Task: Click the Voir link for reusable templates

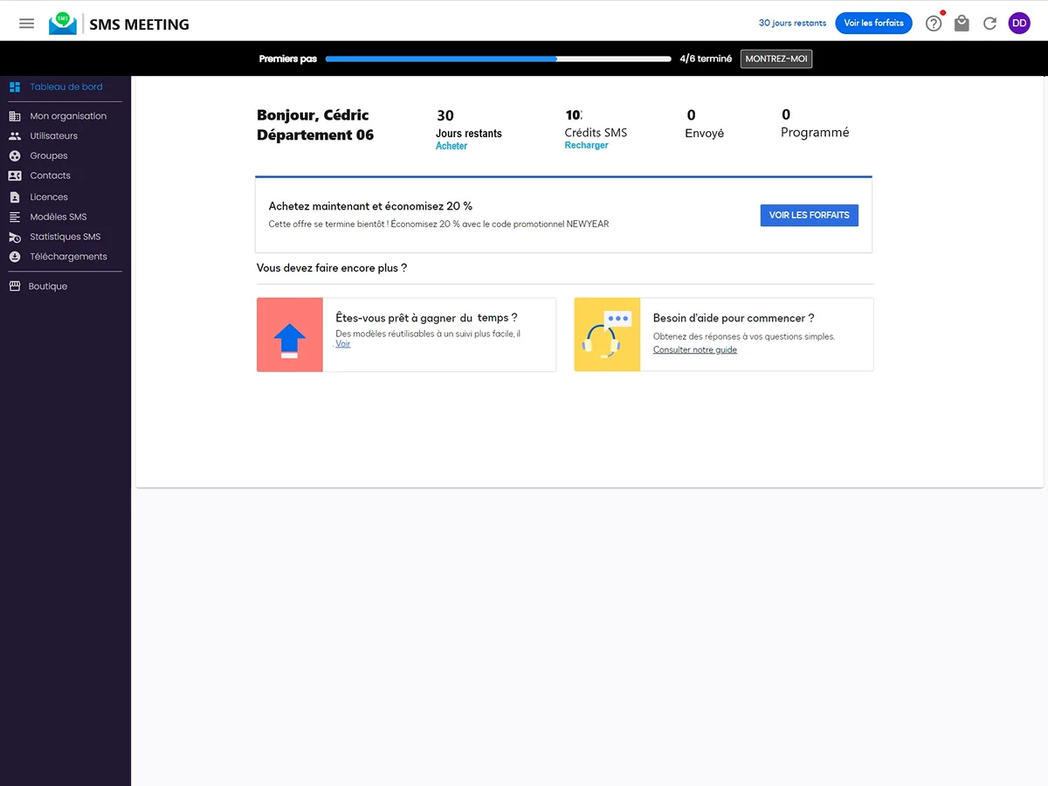Action: click(343, 344)
